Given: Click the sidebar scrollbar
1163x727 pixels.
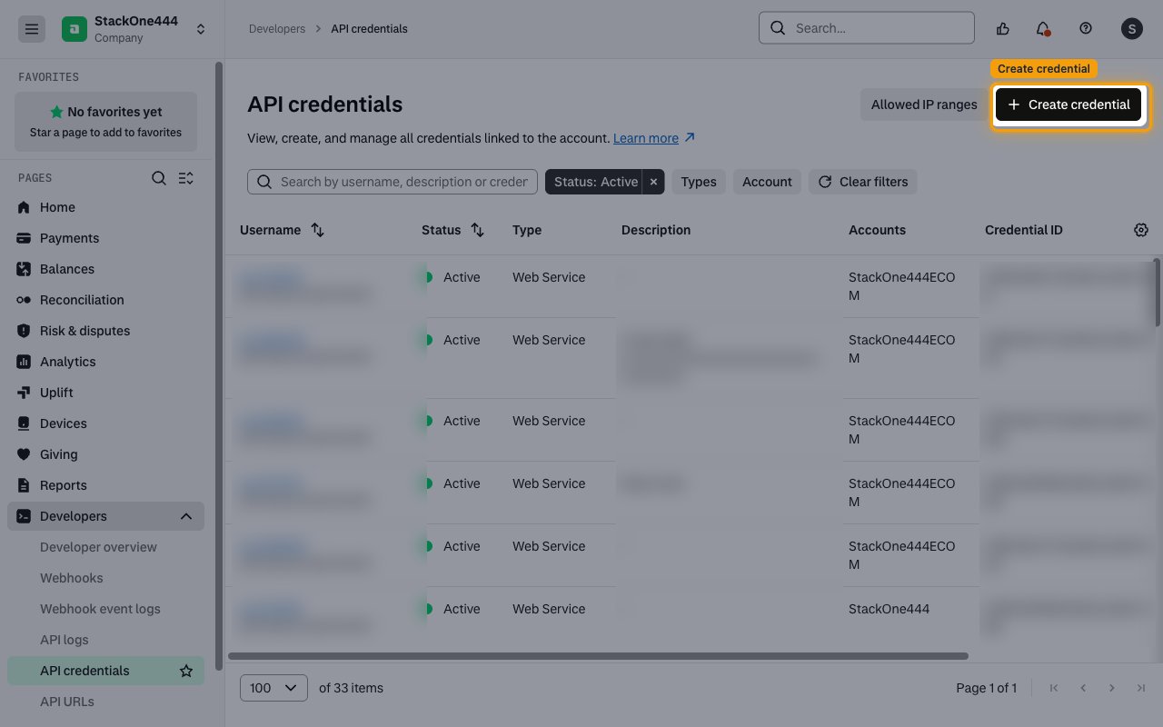Looking at the screenshot, I should (218, 367).
